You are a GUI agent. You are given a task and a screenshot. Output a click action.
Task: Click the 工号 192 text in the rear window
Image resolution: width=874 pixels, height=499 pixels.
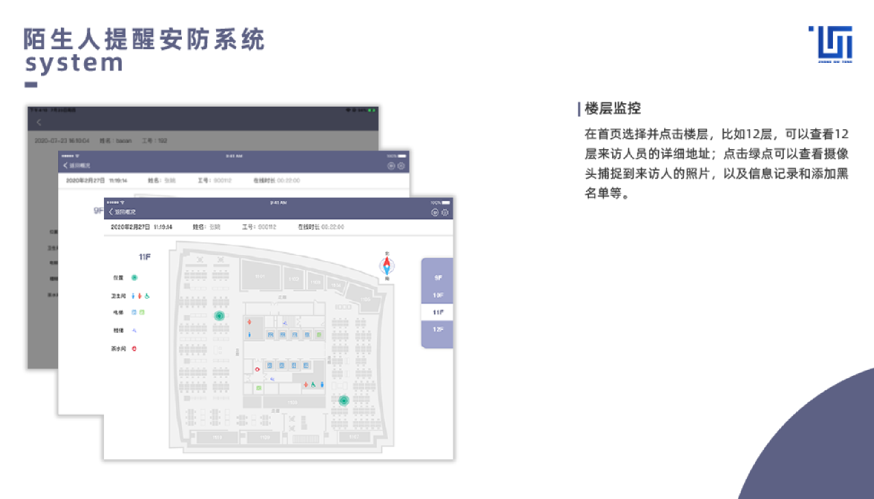point(154,141)
